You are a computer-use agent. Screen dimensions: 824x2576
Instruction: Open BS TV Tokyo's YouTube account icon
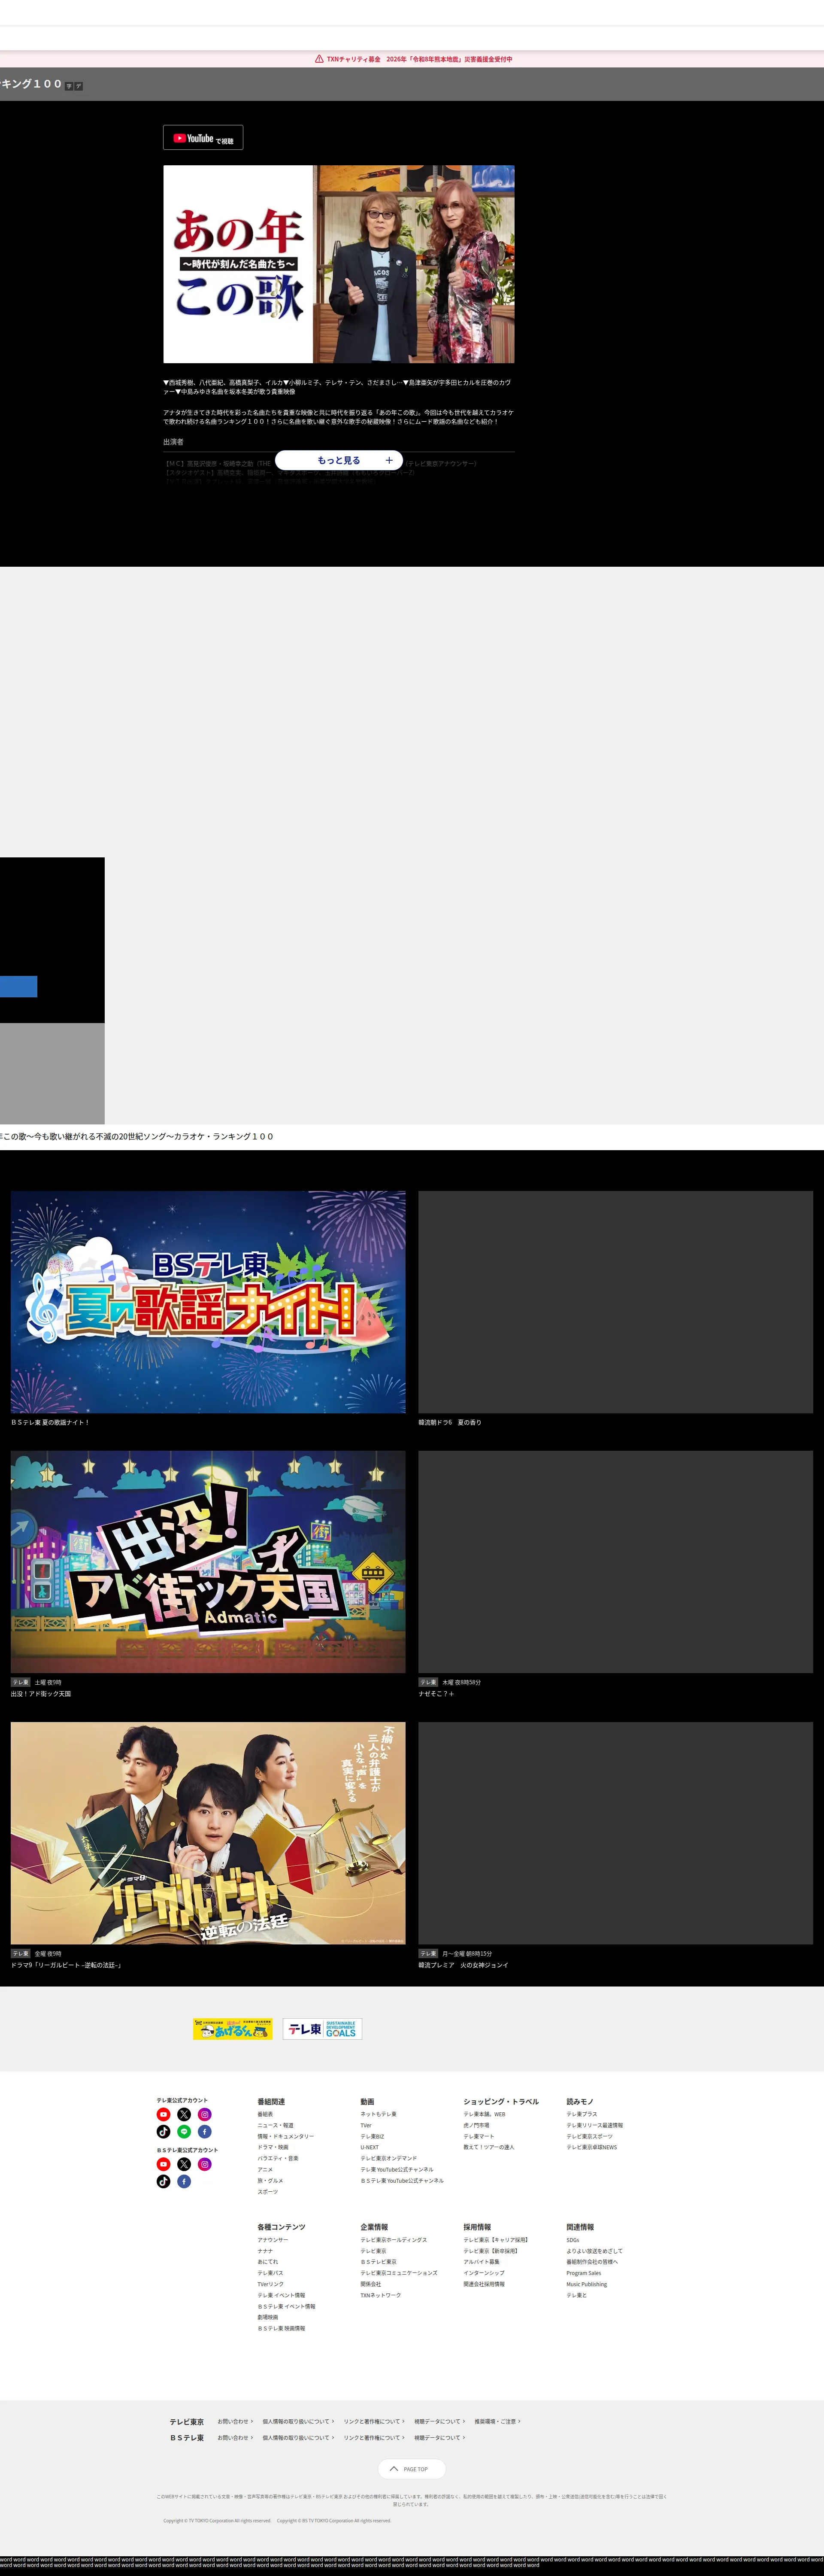(x=163, y=2164)
